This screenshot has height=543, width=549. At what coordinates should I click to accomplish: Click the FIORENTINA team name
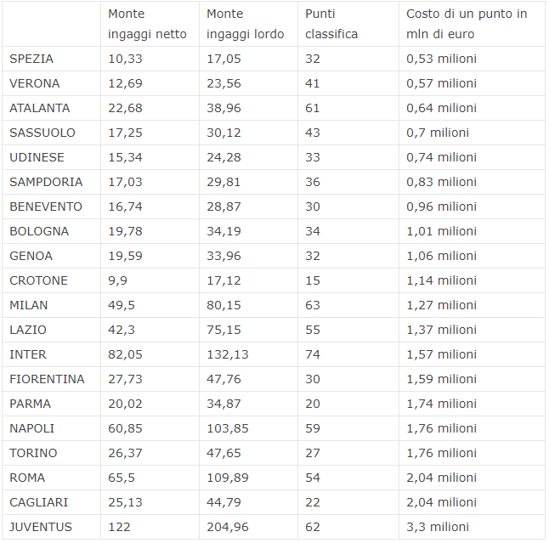[x=47, y=379]
